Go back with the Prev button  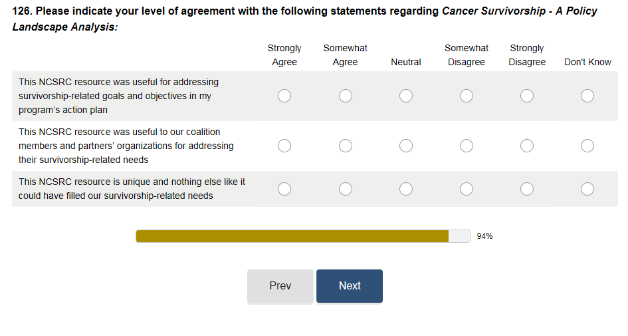(280, 286)
